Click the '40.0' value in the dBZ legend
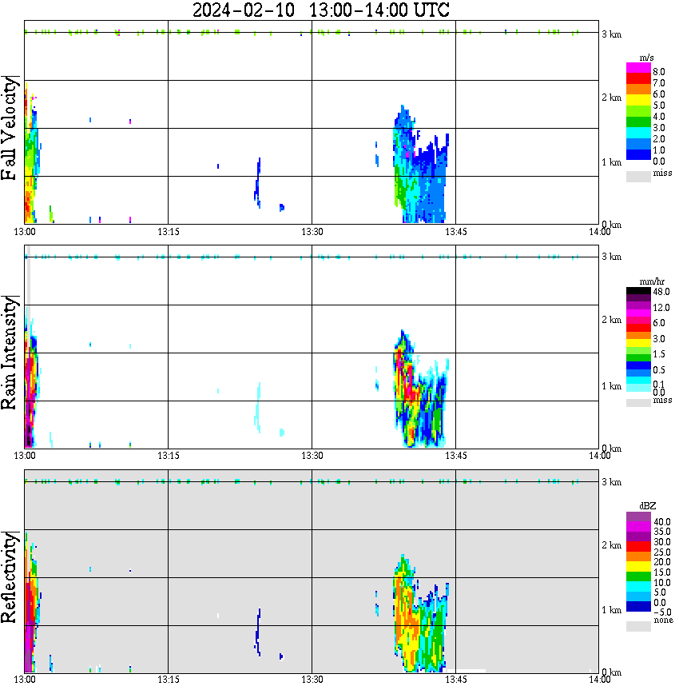 pos(662,522)
